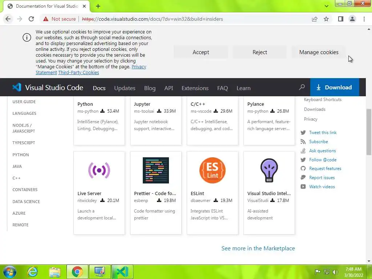The height and width of the screenshot is (279, 372).
Task: Click the Chrome taskbar icon
Action: tap(77, 272)
